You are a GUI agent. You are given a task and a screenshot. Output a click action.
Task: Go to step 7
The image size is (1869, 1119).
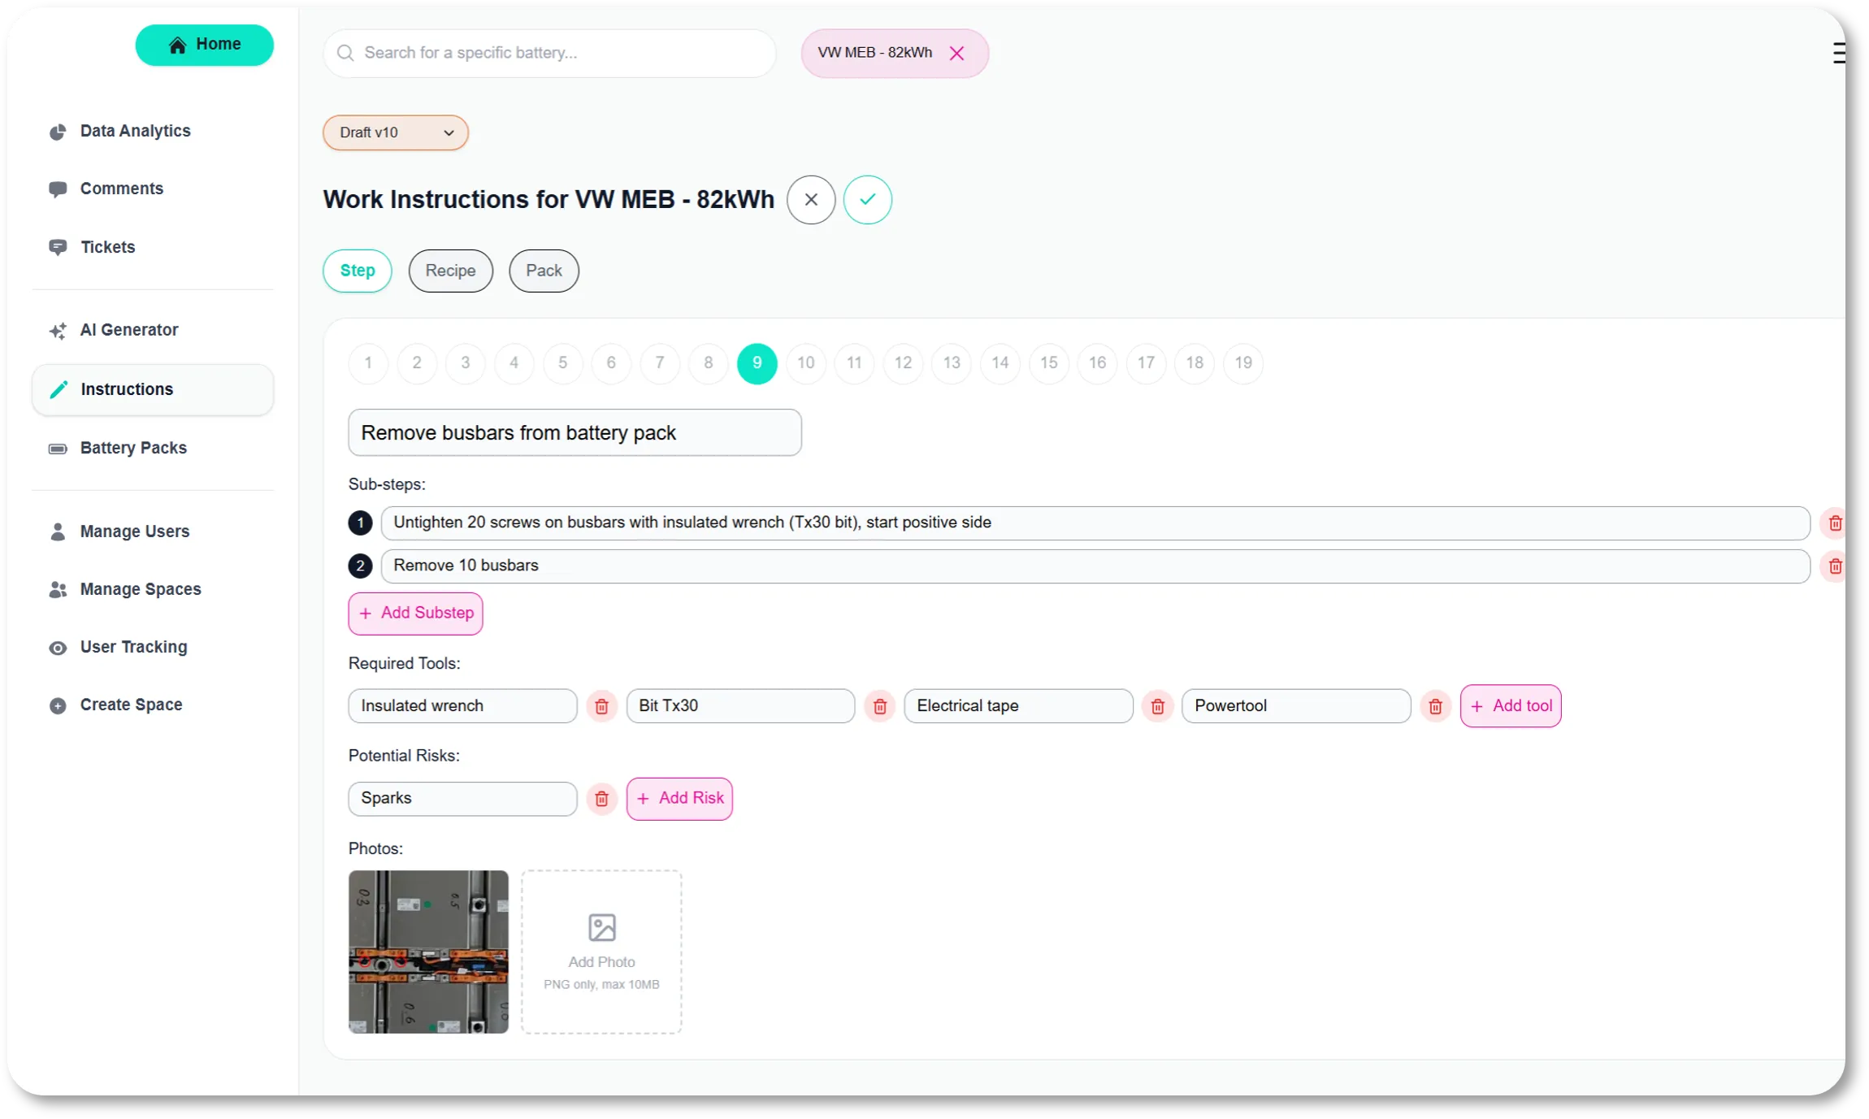click(660, 363)
